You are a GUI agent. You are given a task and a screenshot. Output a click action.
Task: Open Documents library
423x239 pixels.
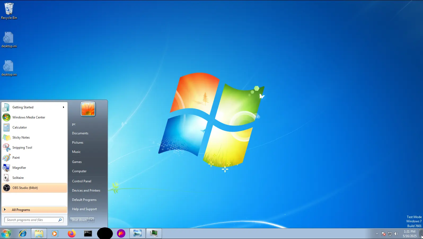pos(88,133)
